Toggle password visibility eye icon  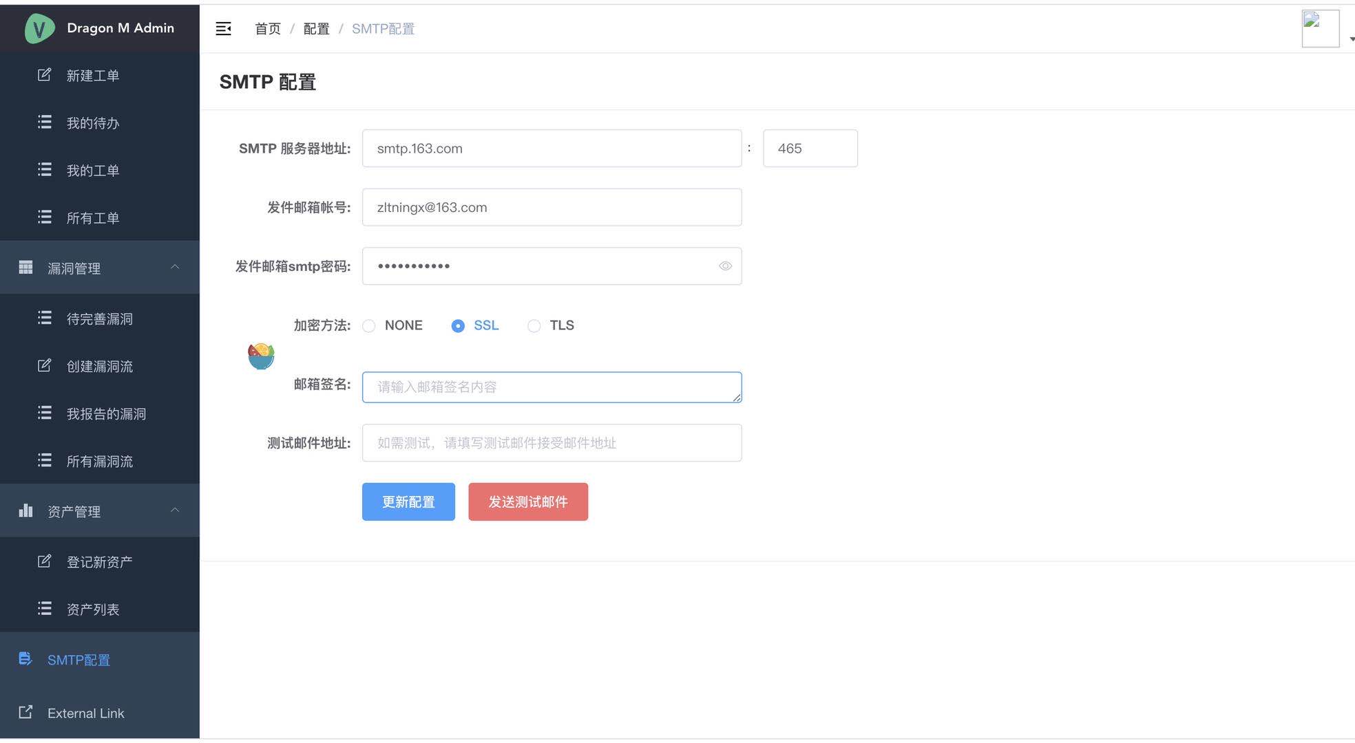[725, 266]
